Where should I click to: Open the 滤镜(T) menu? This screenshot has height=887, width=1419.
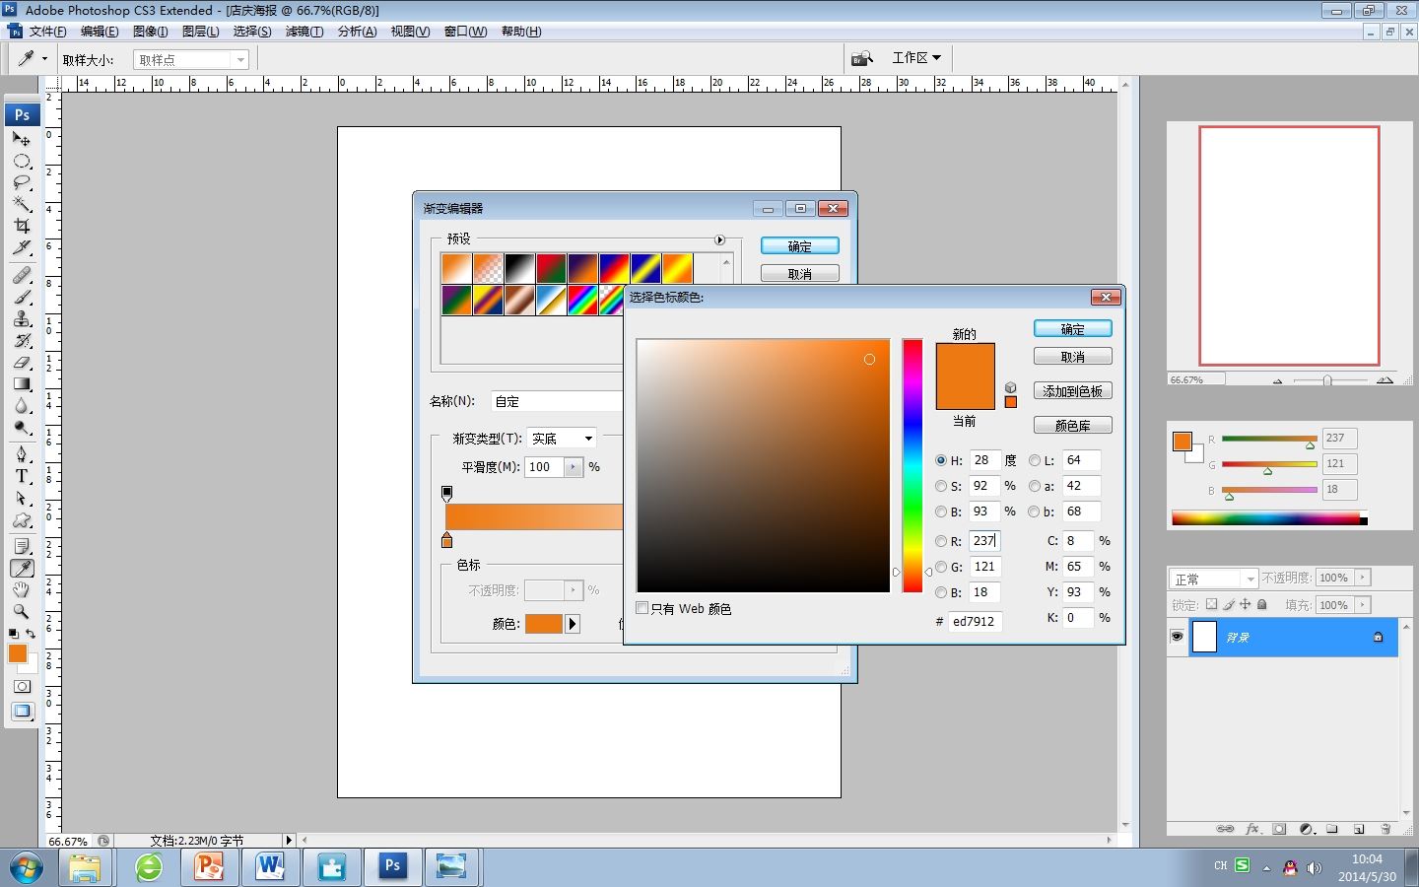304,32
